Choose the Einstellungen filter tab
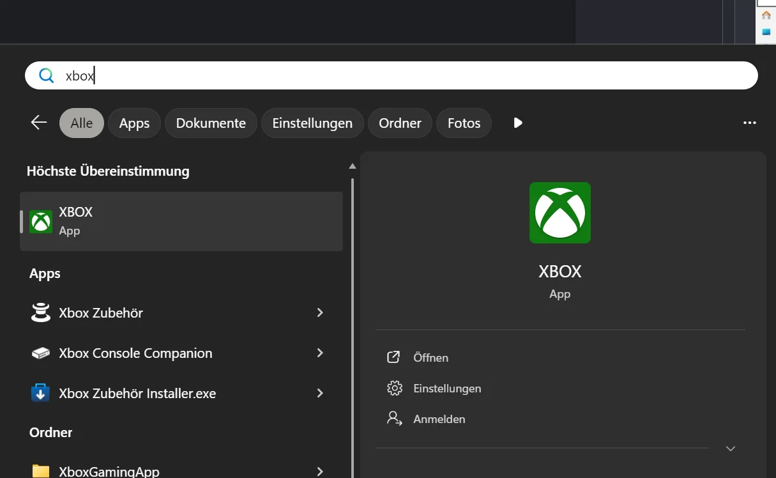776x478 pixels. pos(312,123)
